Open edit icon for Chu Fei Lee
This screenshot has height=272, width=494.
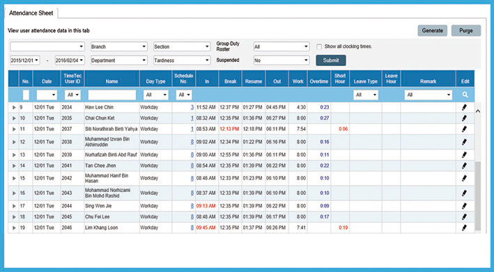pyautogui.click(x=464, y=217)
